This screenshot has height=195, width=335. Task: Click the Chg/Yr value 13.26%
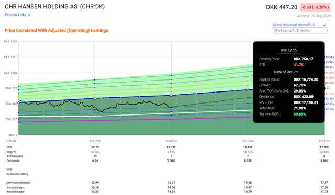pos(95,152)
